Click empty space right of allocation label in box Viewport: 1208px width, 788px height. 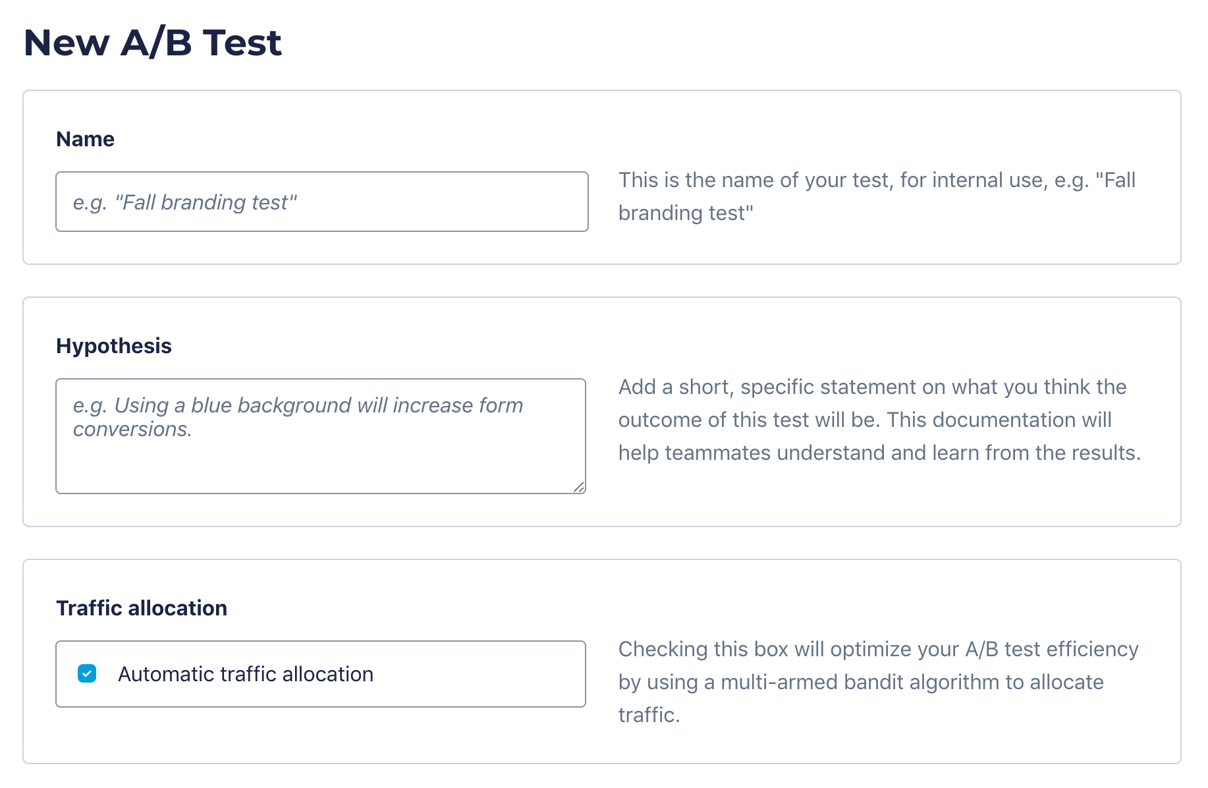tap(481, 674)
